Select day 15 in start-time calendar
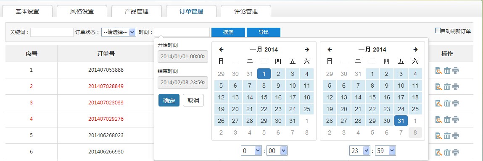 click(264, 97)
